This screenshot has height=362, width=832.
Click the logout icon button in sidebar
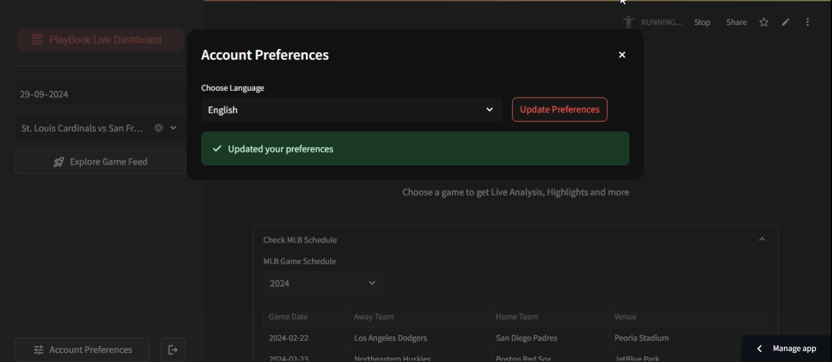pyautogui.click(x=173, y=350)
